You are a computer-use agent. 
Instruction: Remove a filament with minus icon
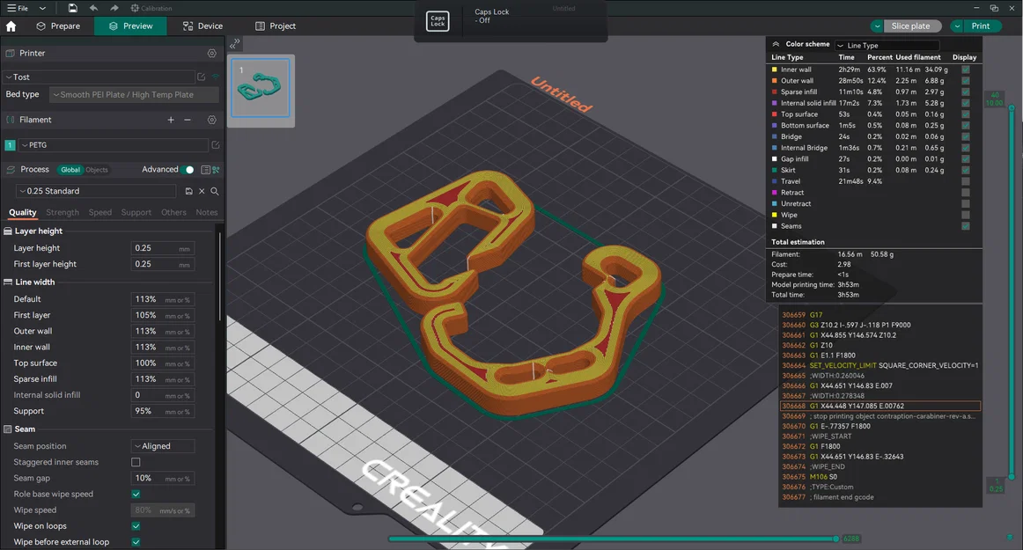(188, 120)
